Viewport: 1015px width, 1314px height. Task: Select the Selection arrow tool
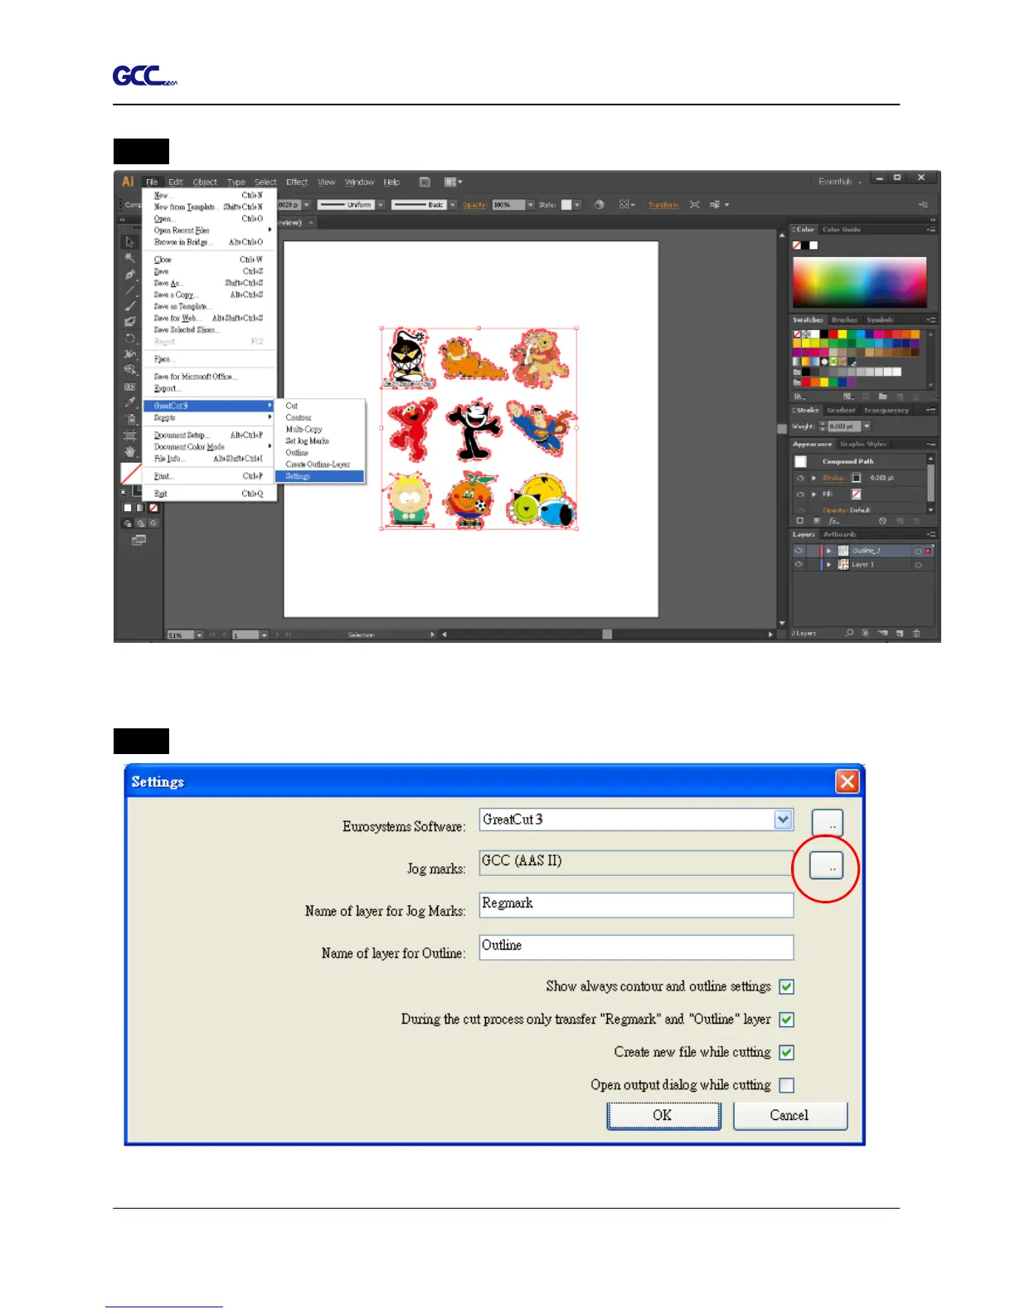(129, 242)
